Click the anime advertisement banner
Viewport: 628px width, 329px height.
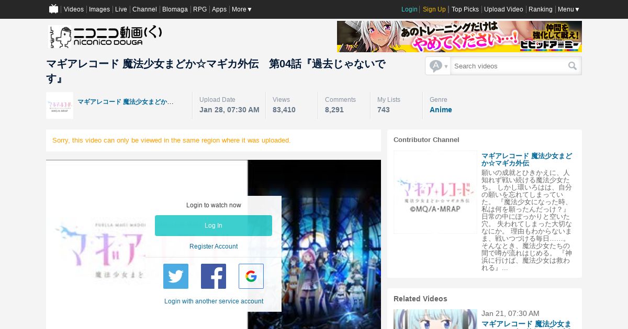pyautogui.click(x=459, y=37)
